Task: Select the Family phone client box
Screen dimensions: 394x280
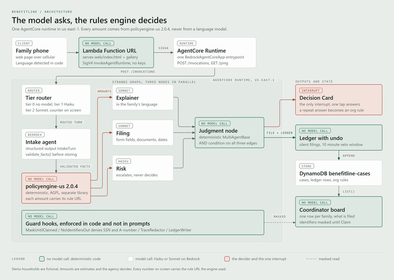Action: (x=40, y=53)
